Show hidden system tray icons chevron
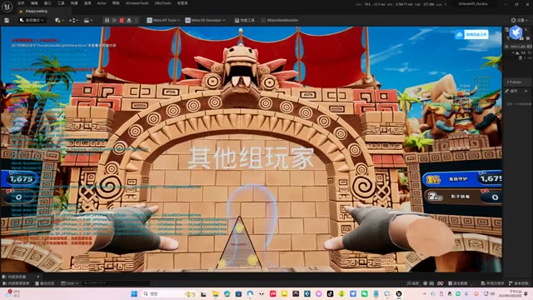533x300 pixels. pos(425,294)
